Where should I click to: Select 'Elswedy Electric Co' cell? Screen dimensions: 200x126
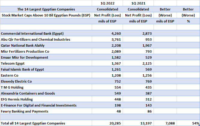point(46,81)
